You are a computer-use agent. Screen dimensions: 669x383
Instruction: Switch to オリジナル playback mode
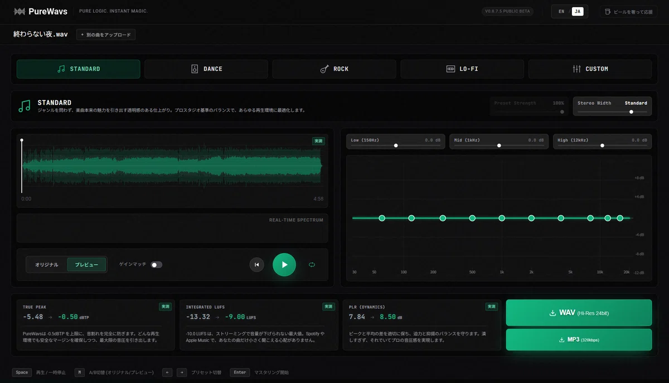click(x=47, y=265)
